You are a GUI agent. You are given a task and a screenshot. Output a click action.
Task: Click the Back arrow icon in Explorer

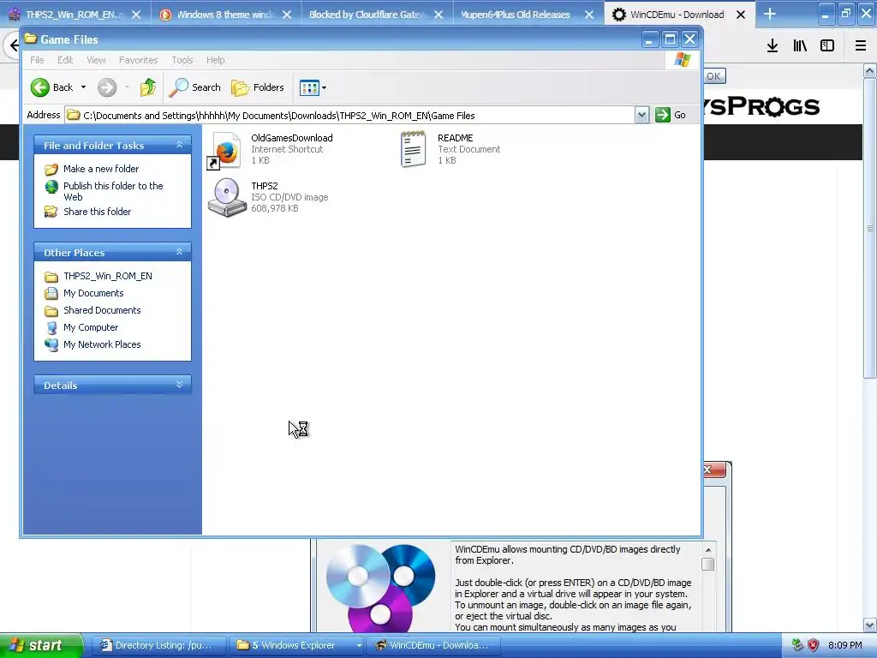(39, 87)
